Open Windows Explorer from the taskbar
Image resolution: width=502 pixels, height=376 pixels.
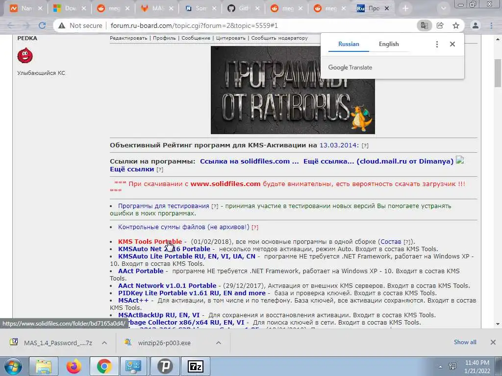pyautogui.click(x=44, y=366)
